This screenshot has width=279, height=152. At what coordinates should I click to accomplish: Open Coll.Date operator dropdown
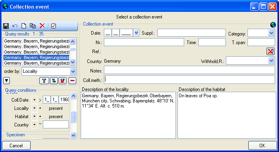34,100
